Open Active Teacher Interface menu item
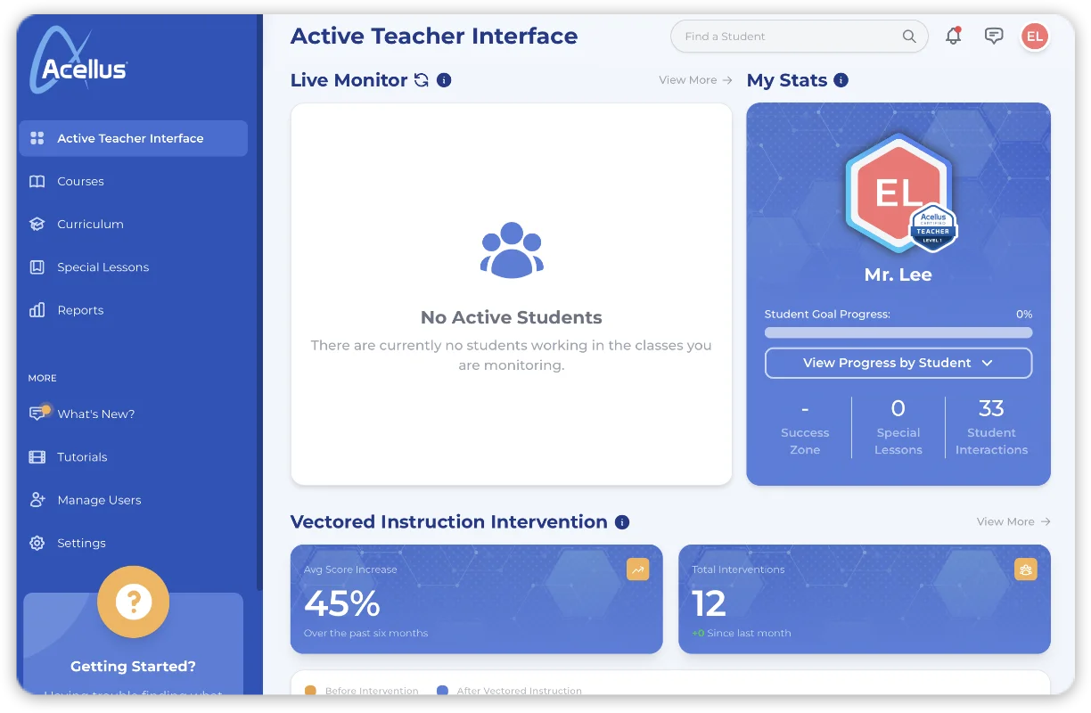Image resolution: width=1091 pixels, height=713 pixels. tap(133, 138)
